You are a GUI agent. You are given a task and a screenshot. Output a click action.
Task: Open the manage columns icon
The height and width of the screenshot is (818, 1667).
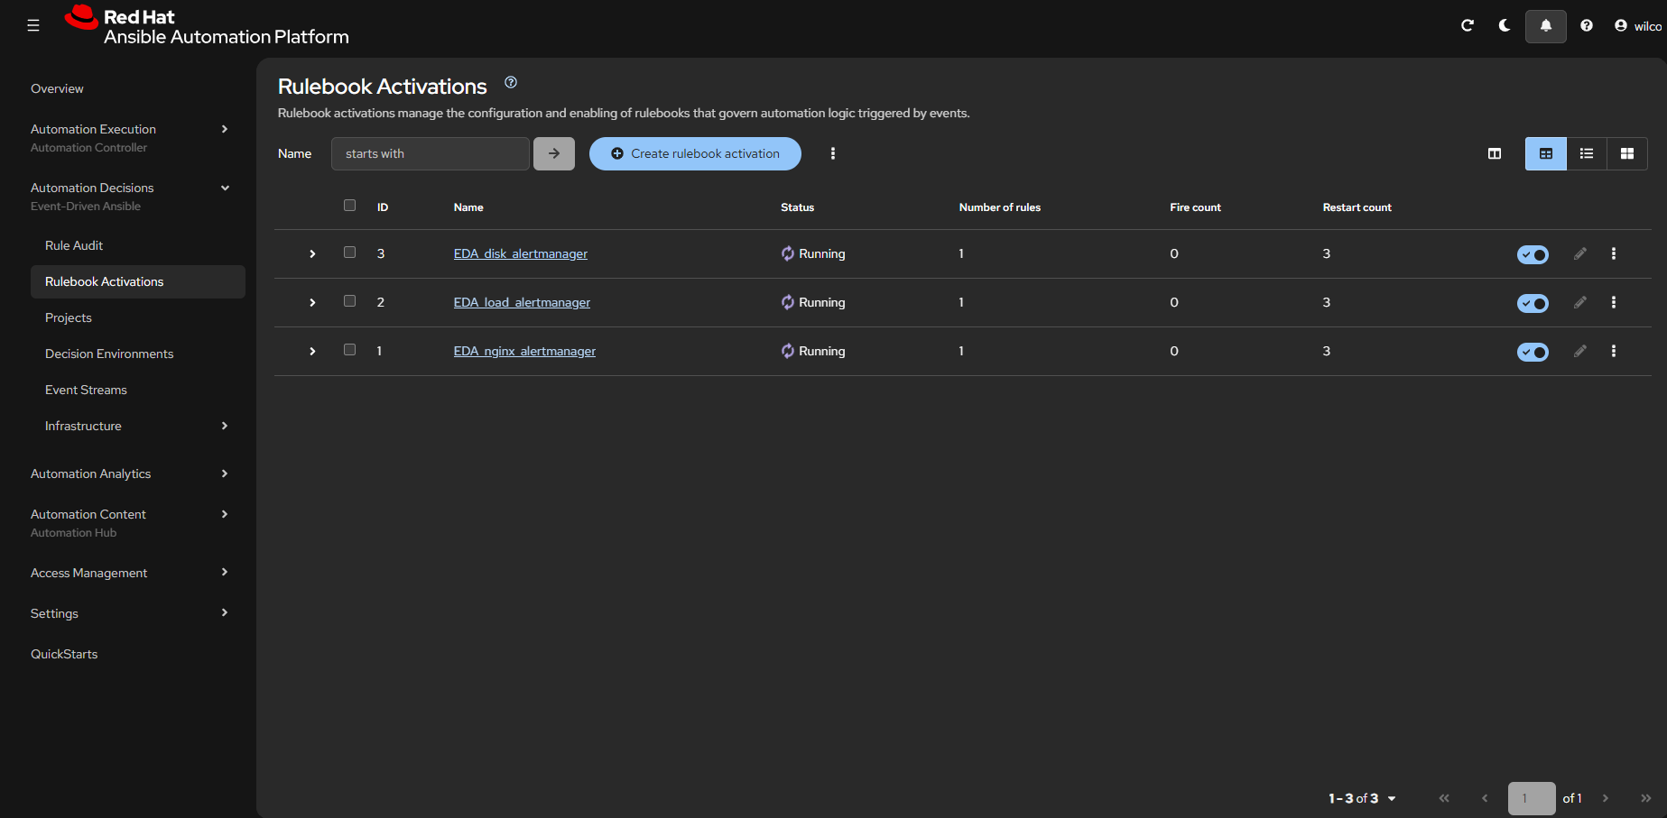point(1495,153)
